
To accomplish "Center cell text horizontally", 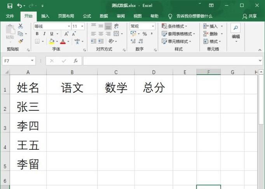I will point(101,34).
